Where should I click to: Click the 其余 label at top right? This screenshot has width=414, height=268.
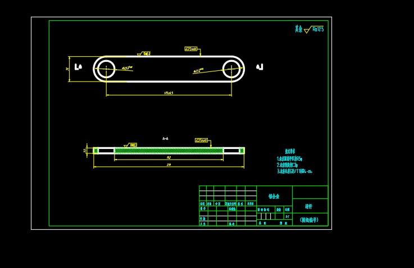point(299,29)
